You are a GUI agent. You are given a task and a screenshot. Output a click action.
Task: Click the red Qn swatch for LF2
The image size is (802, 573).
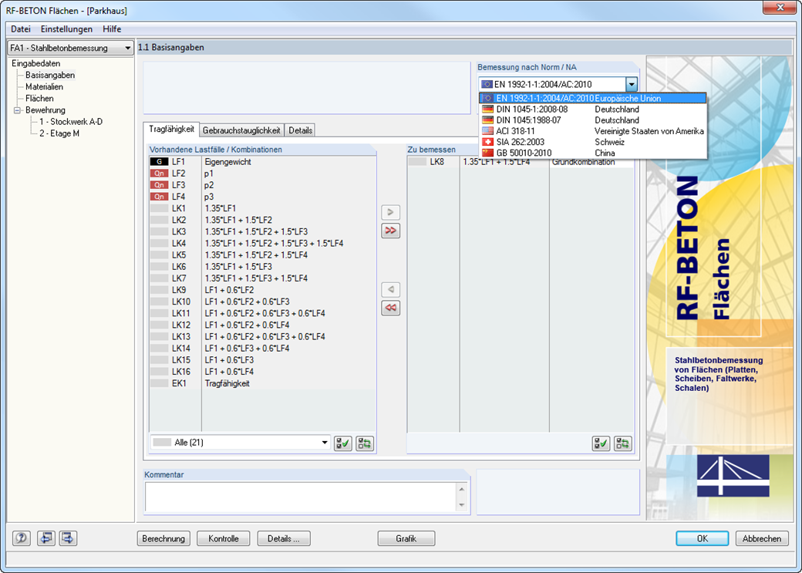(x=159, y=174)
